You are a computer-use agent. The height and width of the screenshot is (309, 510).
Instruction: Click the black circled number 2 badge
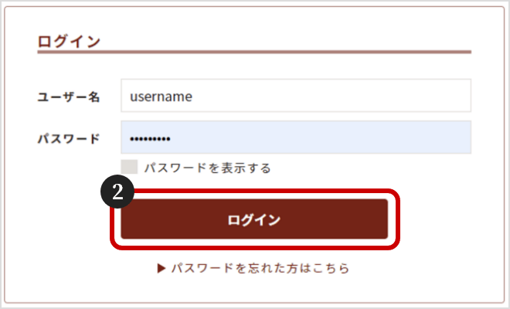[117, 192]
